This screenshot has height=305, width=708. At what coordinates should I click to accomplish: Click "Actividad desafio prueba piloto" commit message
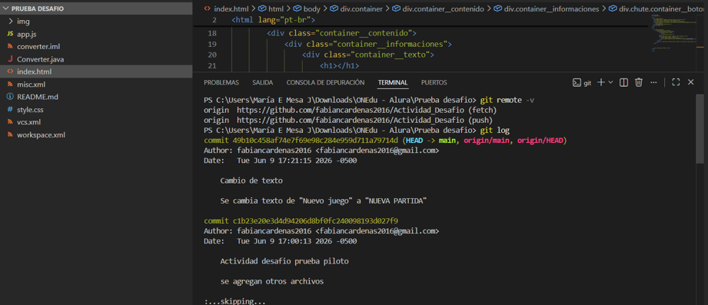coord(284,261)
